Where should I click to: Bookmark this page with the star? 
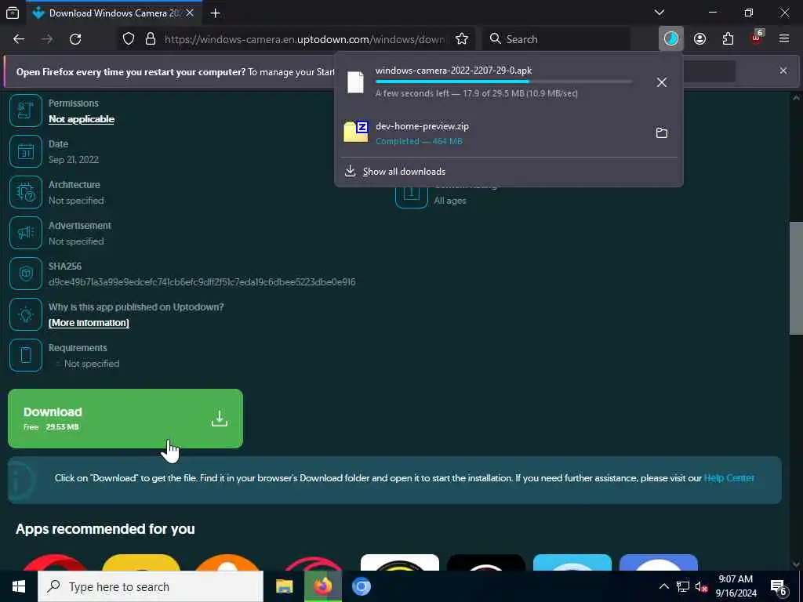click(461, 39)
